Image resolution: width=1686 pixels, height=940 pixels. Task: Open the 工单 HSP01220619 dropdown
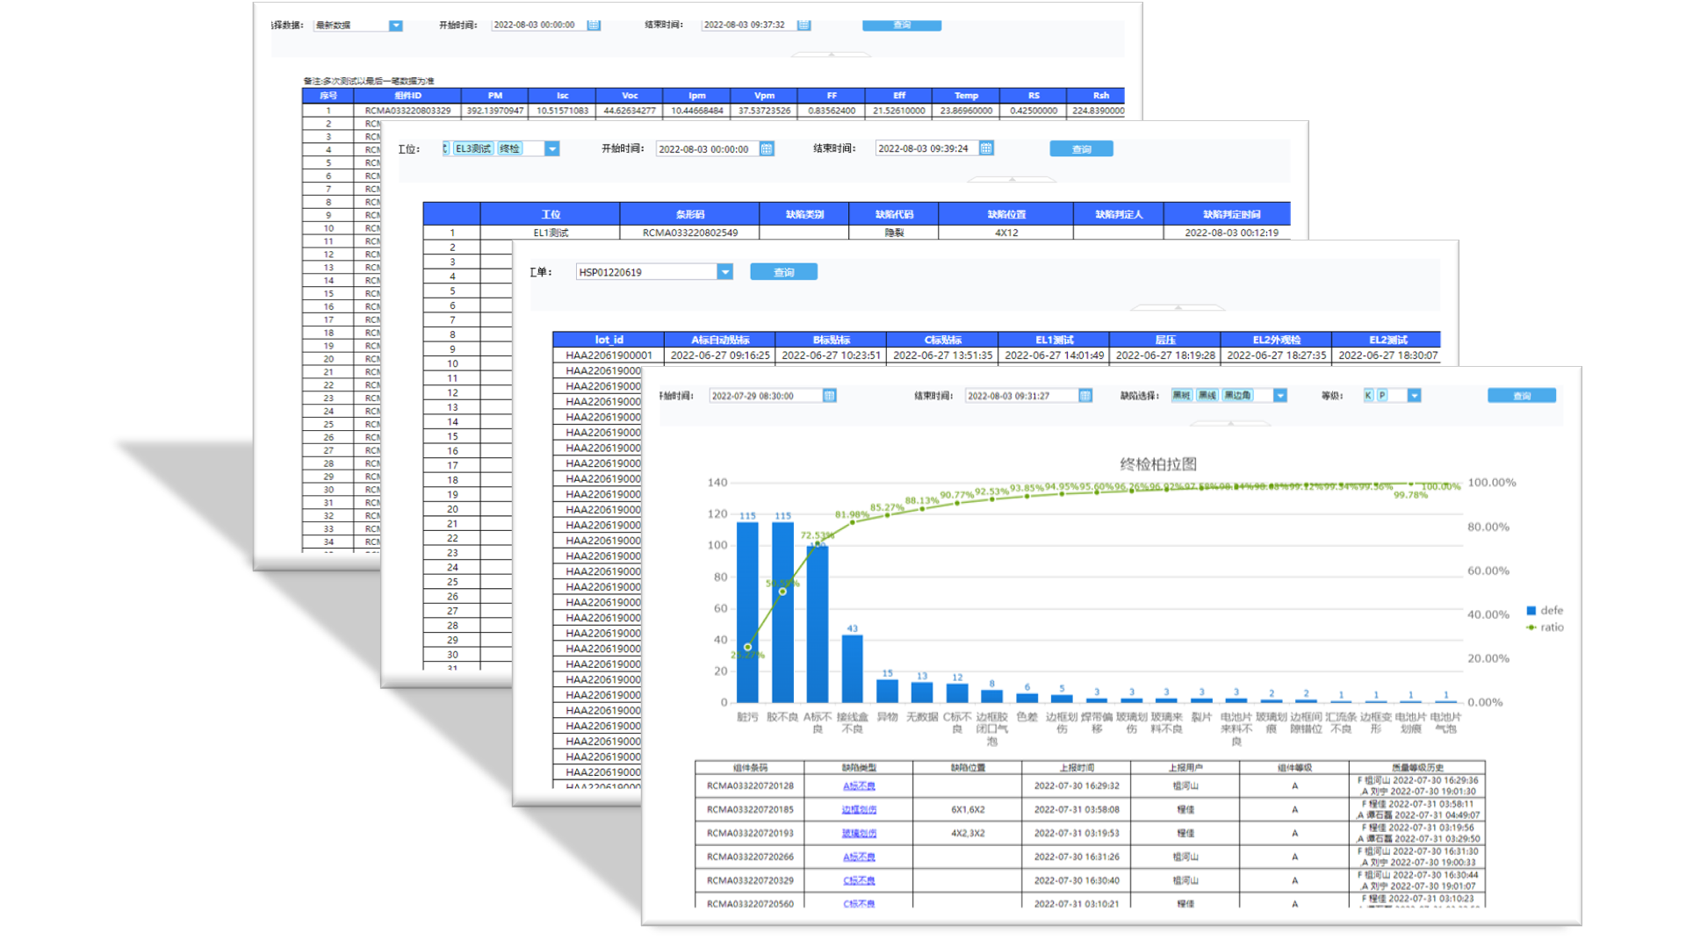click(x=724, y=272)
